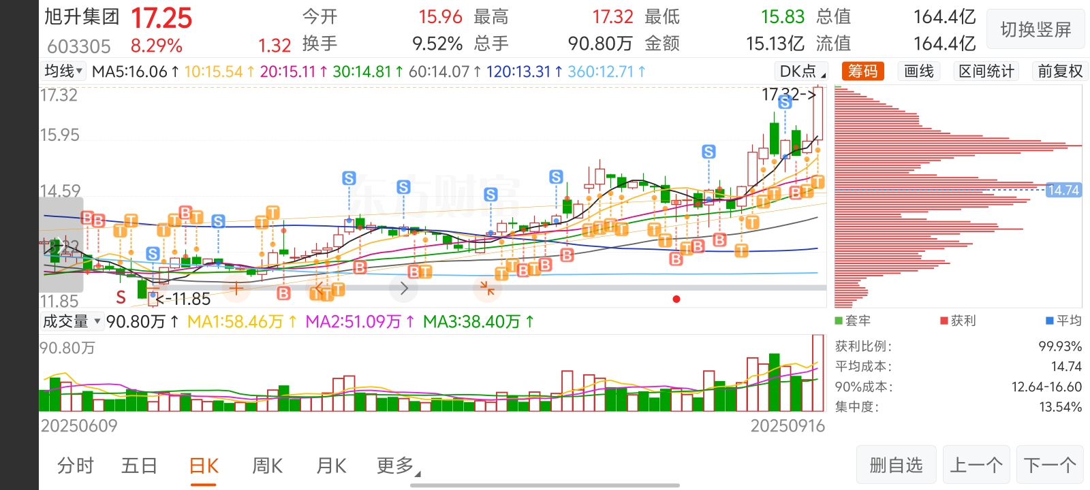Image resolution: width=1090 pixels, height=490 pixels.
Task: Switch to the 五日 five-day tab
Action: point(139,465)
